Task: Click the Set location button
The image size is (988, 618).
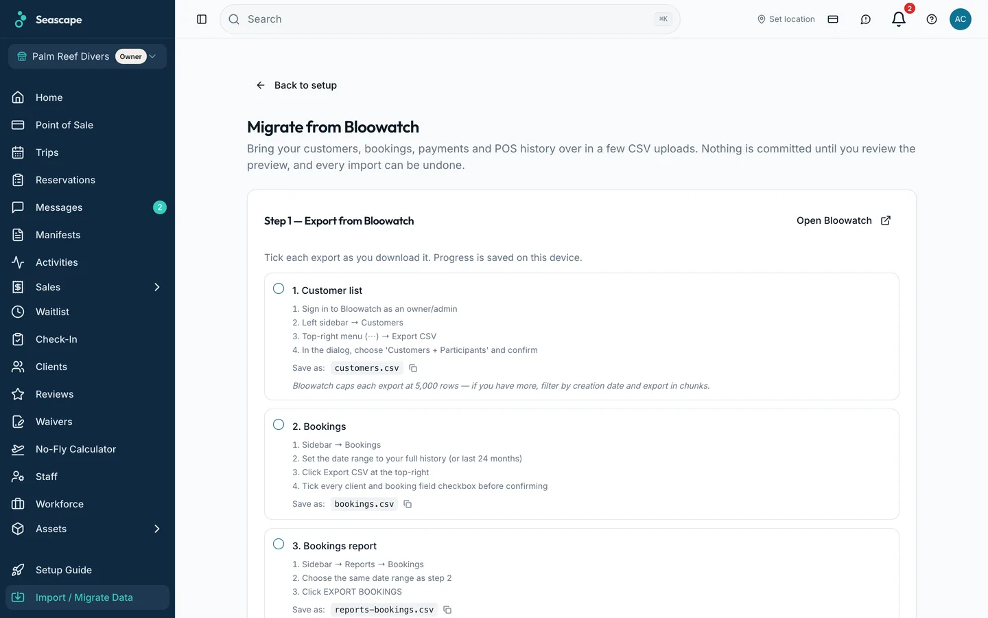Action: click(786, 19)
